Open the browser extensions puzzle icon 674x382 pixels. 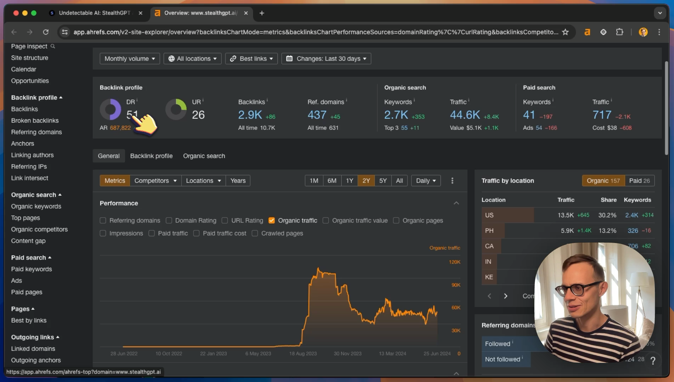(619, 32)
